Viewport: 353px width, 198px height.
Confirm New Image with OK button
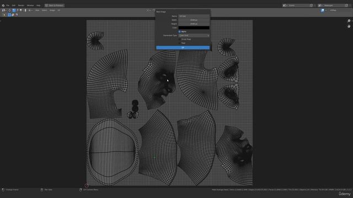coord(183,48)
